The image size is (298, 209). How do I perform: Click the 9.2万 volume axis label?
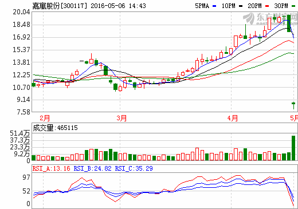coord(22,154)
